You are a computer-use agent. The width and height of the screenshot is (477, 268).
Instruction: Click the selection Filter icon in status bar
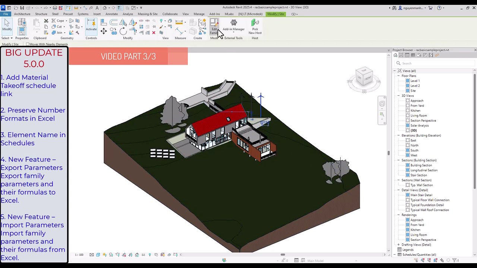pos(455,261)
